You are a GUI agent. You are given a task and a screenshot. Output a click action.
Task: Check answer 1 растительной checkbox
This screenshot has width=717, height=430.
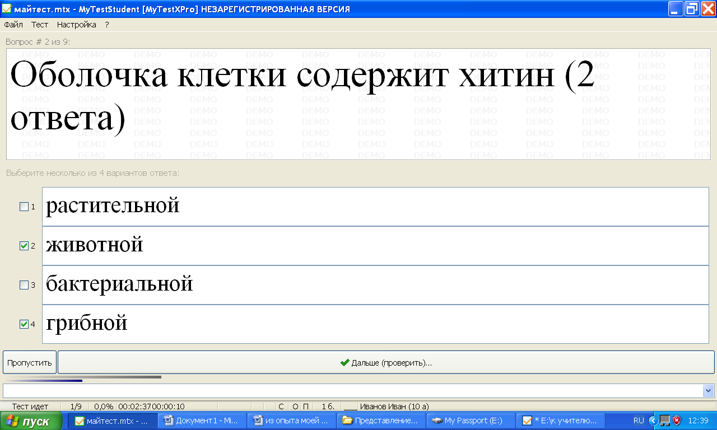tap(24, 207)
